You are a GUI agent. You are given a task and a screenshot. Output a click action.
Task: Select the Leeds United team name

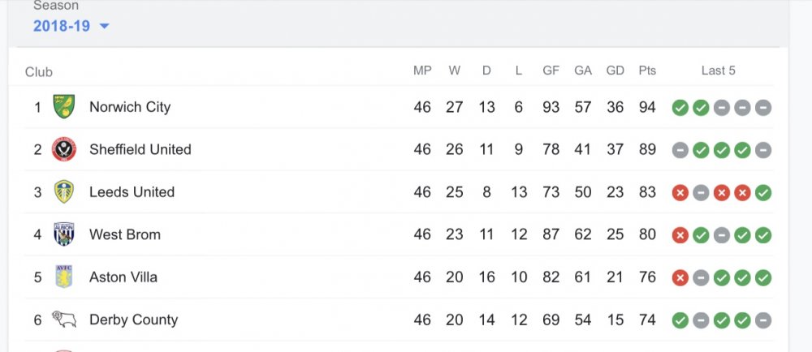tap(132, 192)
